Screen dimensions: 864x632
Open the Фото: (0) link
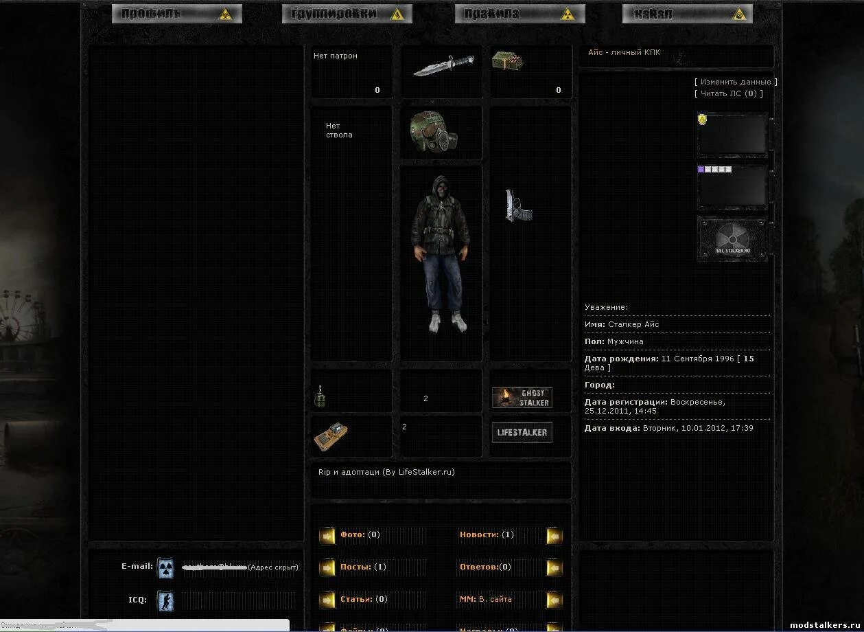click(x=360, y=534)
